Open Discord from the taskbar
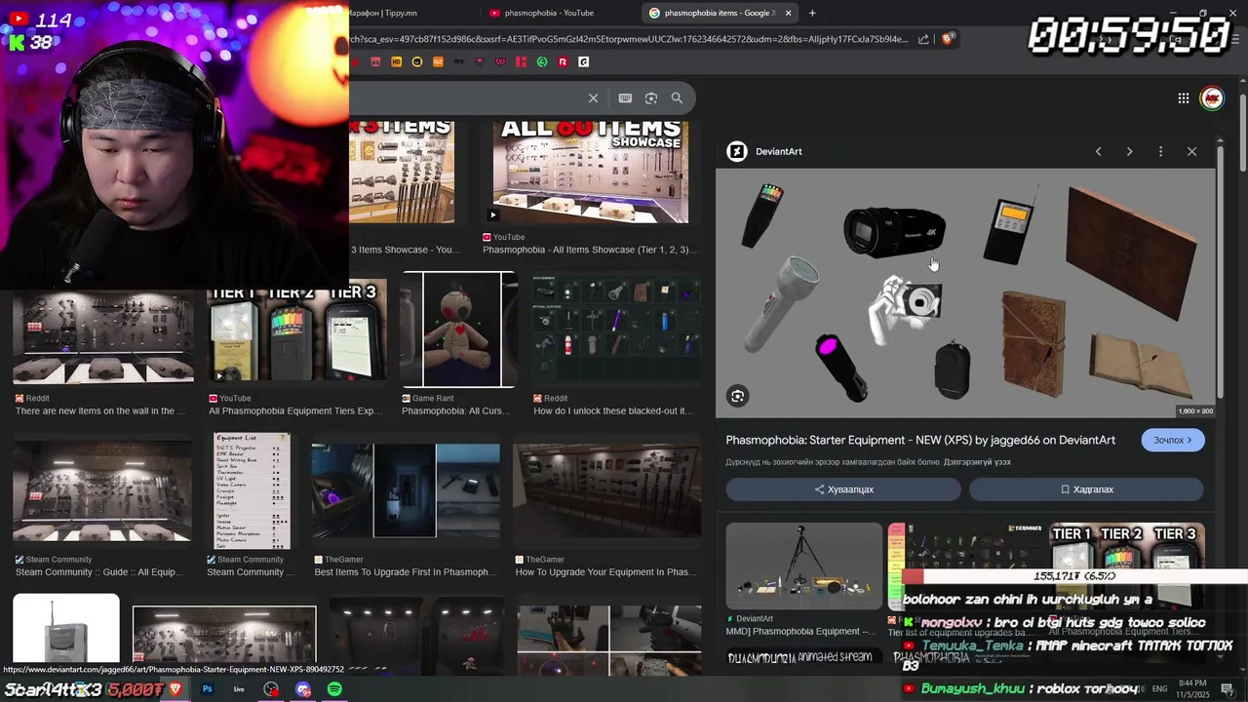The height and width of the screenshot is (702, 1248). pyautogui.click(x=303, y=689)
